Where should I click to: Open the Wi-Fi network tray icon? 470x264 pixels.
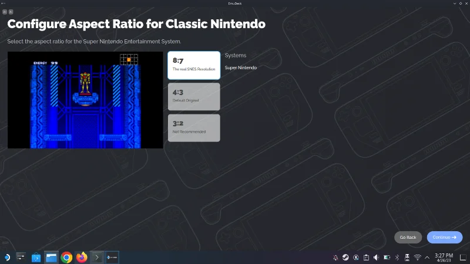(x=417, y=258)
